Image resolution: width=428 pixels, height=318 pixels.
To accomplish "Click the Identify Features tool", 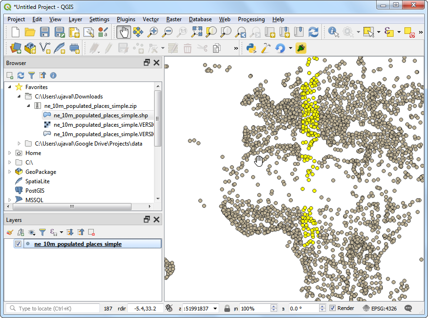I will click(333, 32).
